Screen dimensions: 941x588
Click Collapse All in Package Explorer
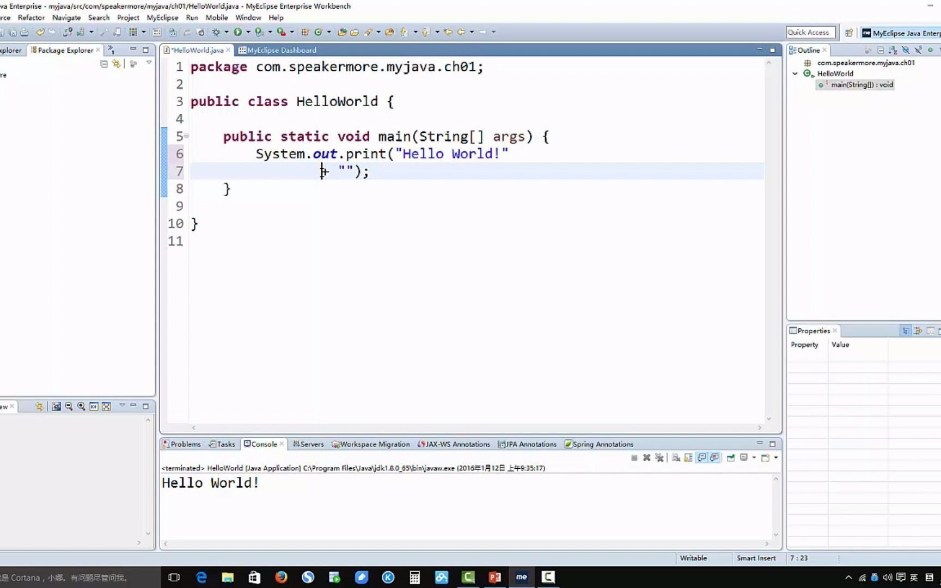pyautogui.click(x=103, y=64)
